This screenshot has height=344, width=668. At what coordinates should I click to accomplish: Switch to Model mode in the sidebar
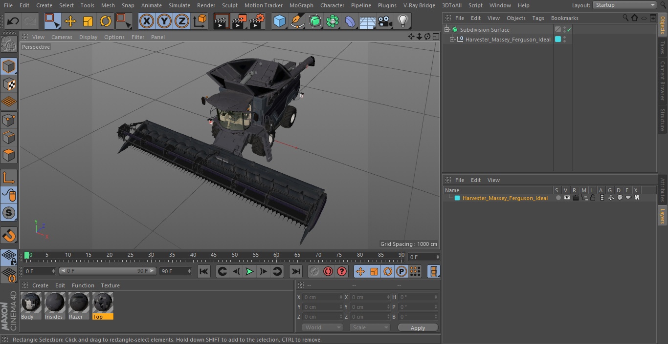pos(9,66)
